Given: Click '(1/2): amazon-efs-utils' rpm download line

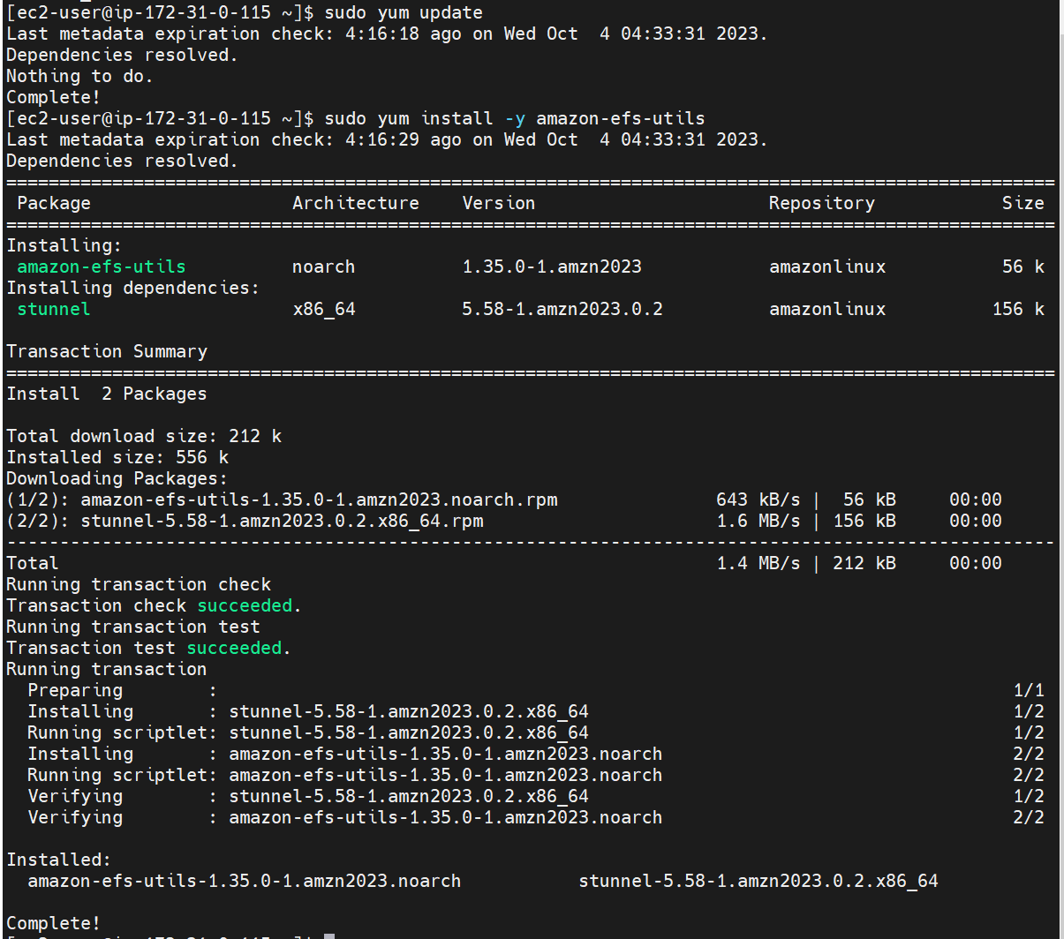Looking at the screenshot, I should [504, 500].
